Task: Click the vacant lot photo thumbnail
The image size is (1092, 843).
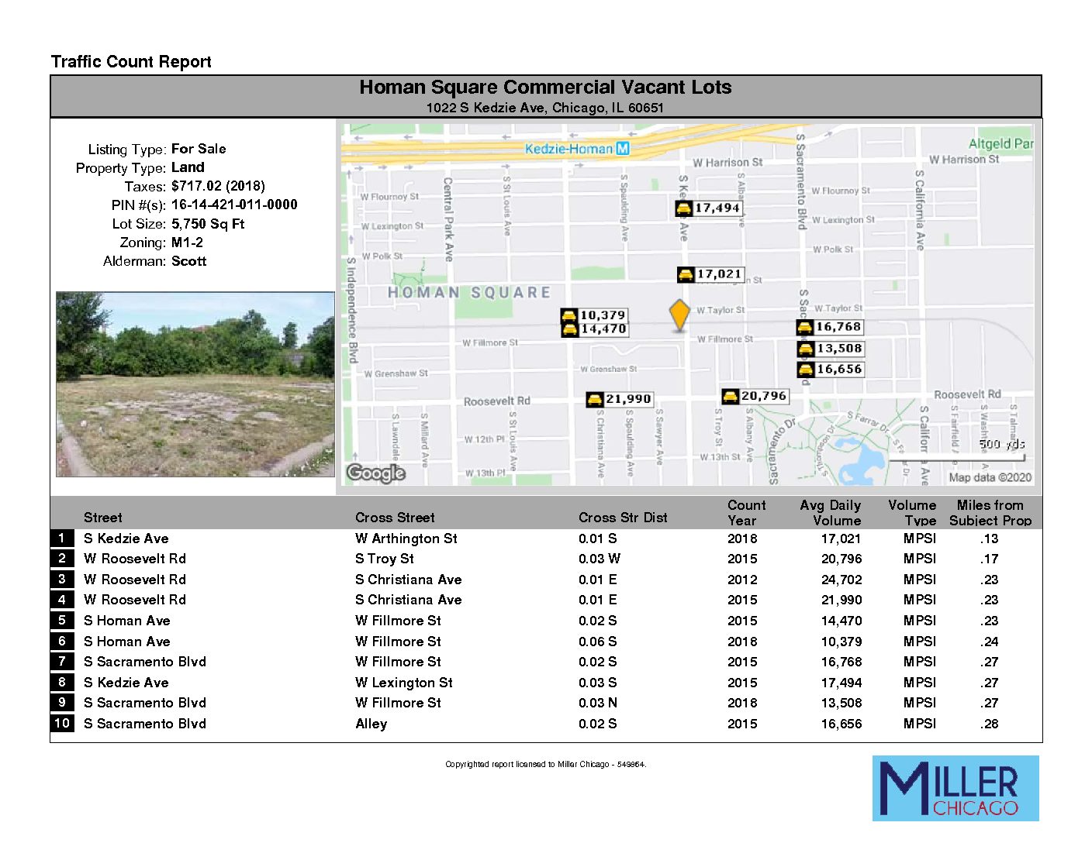Action: pyautogui.click(x=195, y=384)
